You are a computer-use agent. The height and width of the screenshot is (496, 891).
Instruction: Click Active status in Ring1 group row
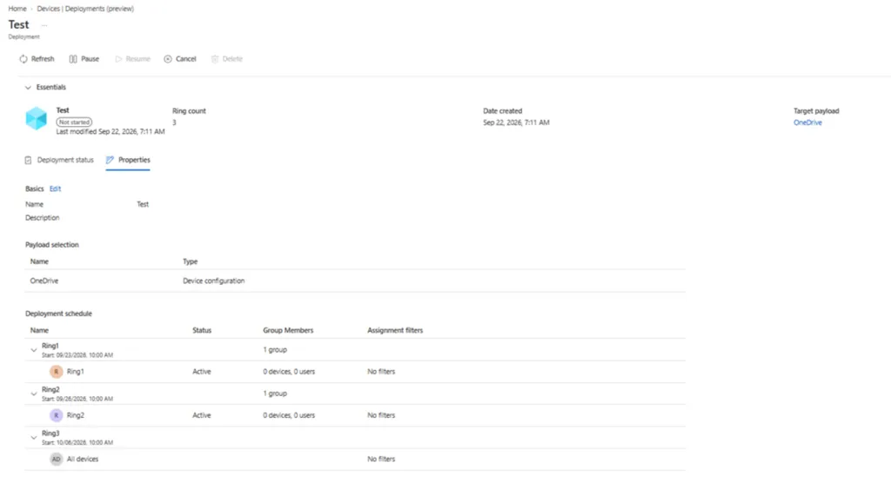pos(202,372)
